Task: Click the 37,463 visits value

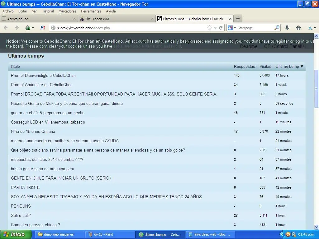Action: [264, 75]
